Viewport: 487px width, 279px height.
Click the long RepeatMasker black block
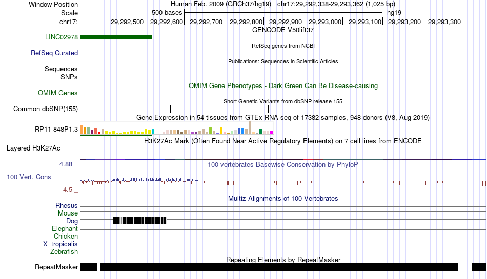click(279, 267)
